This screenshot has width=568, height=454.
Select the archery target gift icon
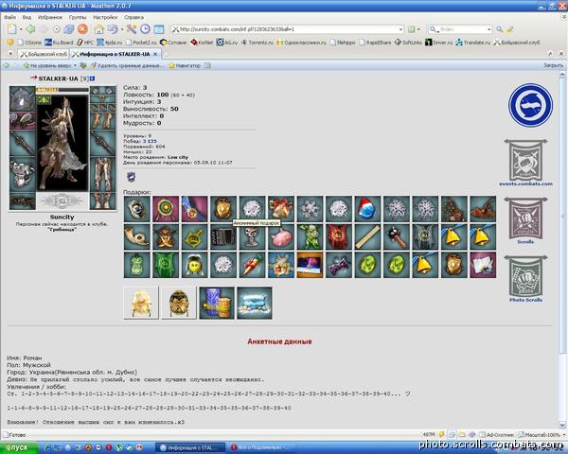point(166,209)
